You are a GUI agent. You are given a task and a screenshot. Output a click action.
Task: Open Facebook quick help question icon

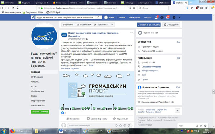pos(174,17)
